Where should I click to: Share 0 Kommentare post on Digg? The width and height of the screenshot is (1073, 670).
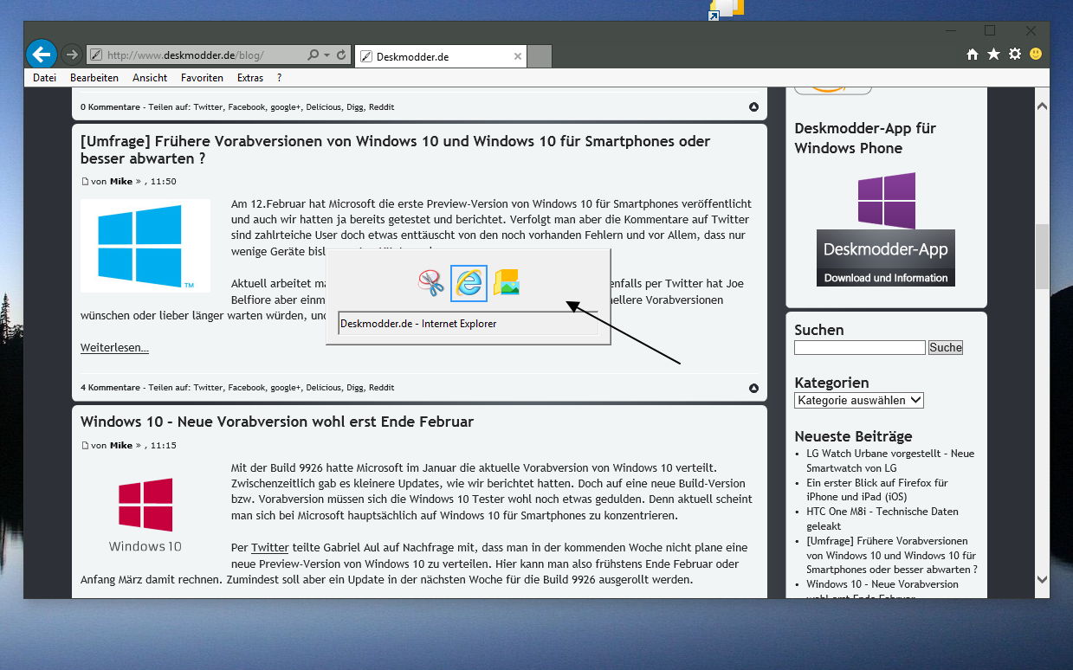click(x=355, y=107)
